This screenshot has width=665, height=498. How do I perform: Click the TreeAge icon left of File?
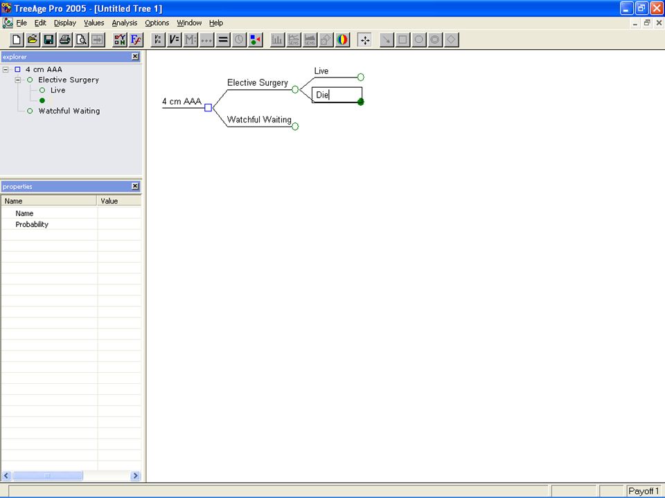(8, 23)
